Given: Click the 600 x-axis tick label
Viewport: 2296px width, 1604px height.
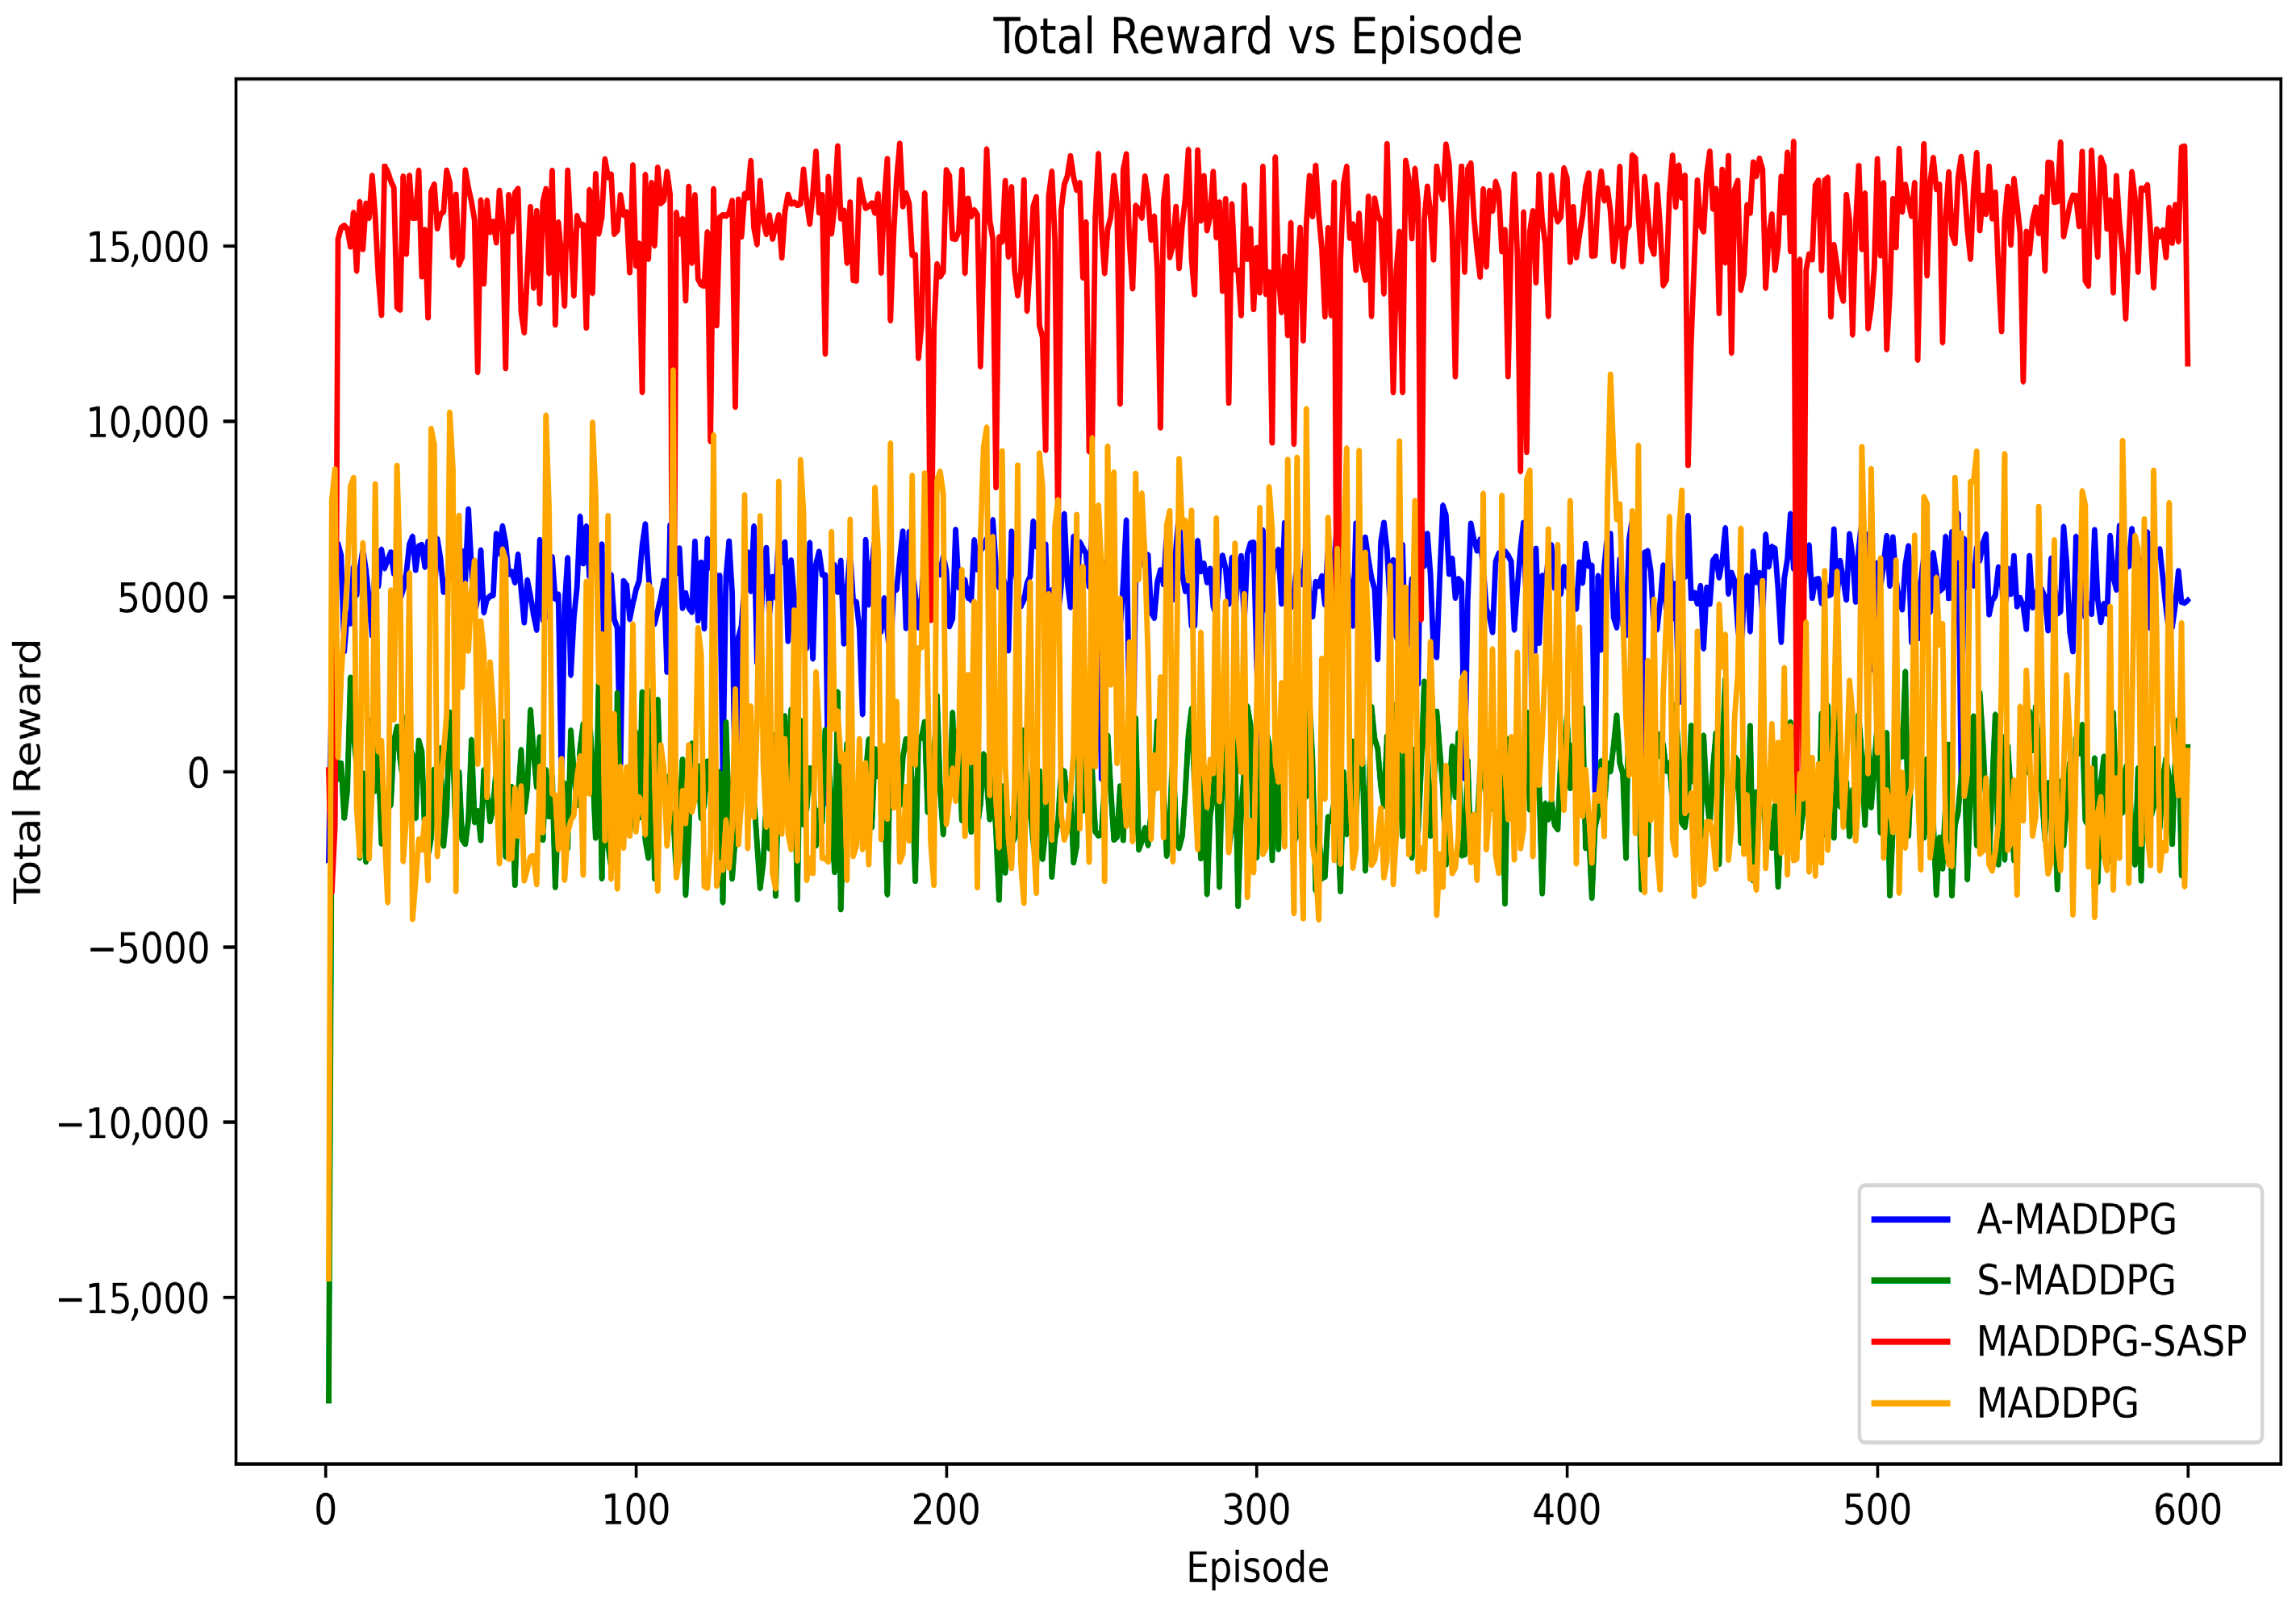Looking at the screenshot, I should [x=2187, y=1510].
